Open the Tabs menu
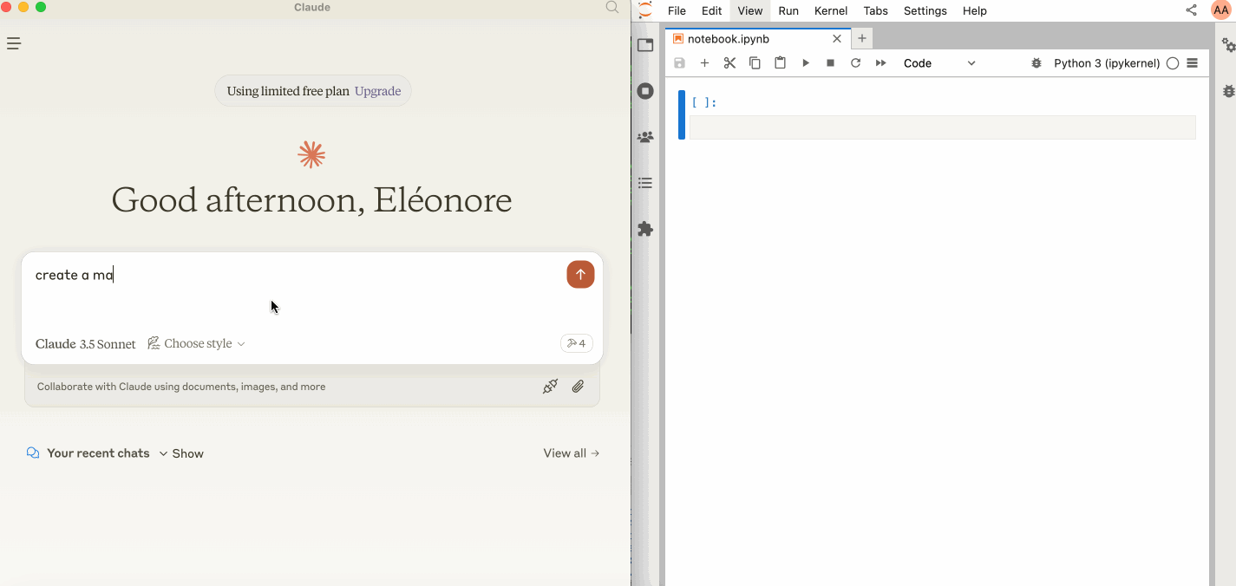Image resolution: width=1236 pixels, height=586 pixels. click(x=876, y=10)
